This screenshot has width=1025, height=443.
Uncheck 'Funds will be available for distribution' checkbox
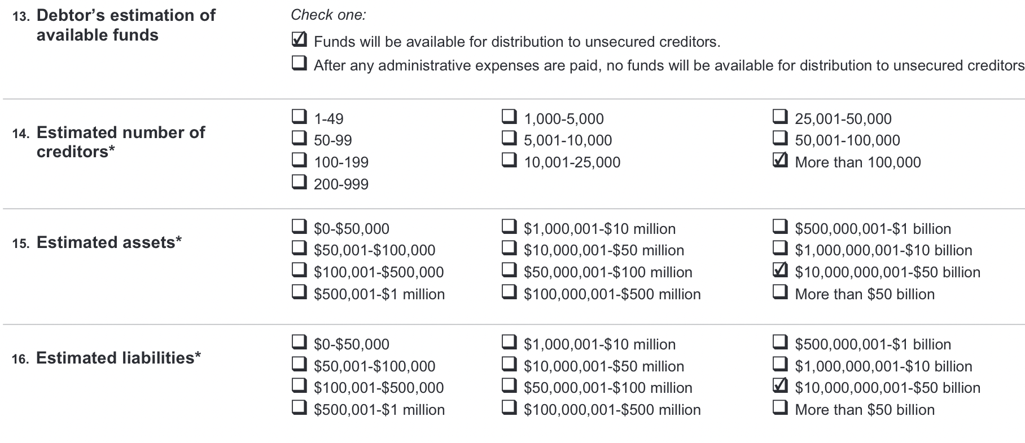click(299, 40)
